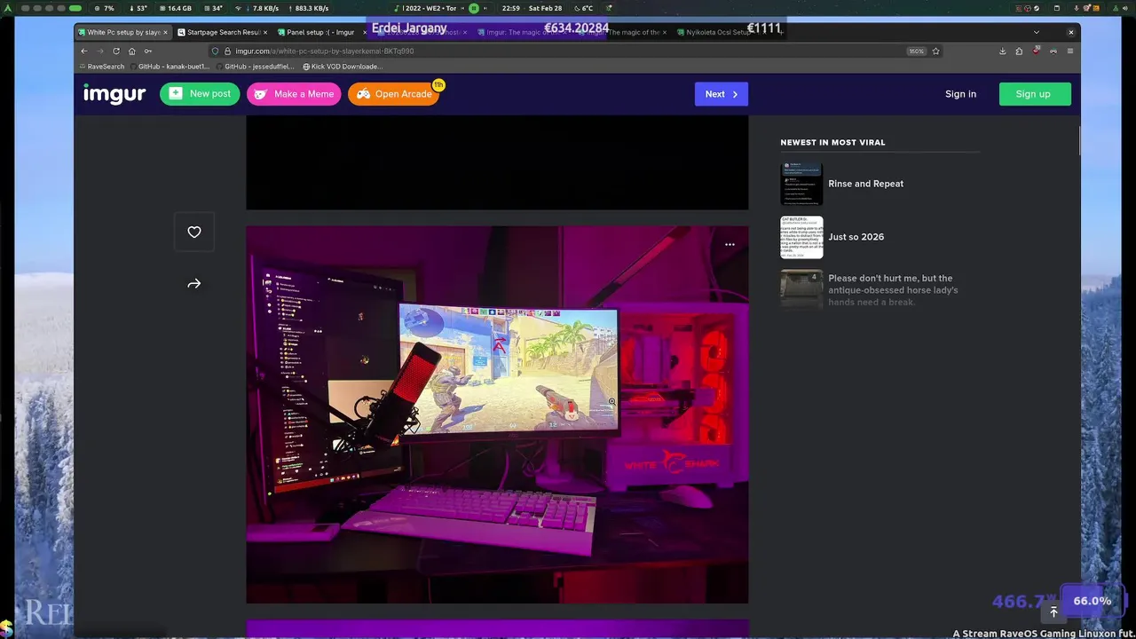Viewport: 1136px width, 639px height.
Task: Open Make a Meme
Action: 294,94
